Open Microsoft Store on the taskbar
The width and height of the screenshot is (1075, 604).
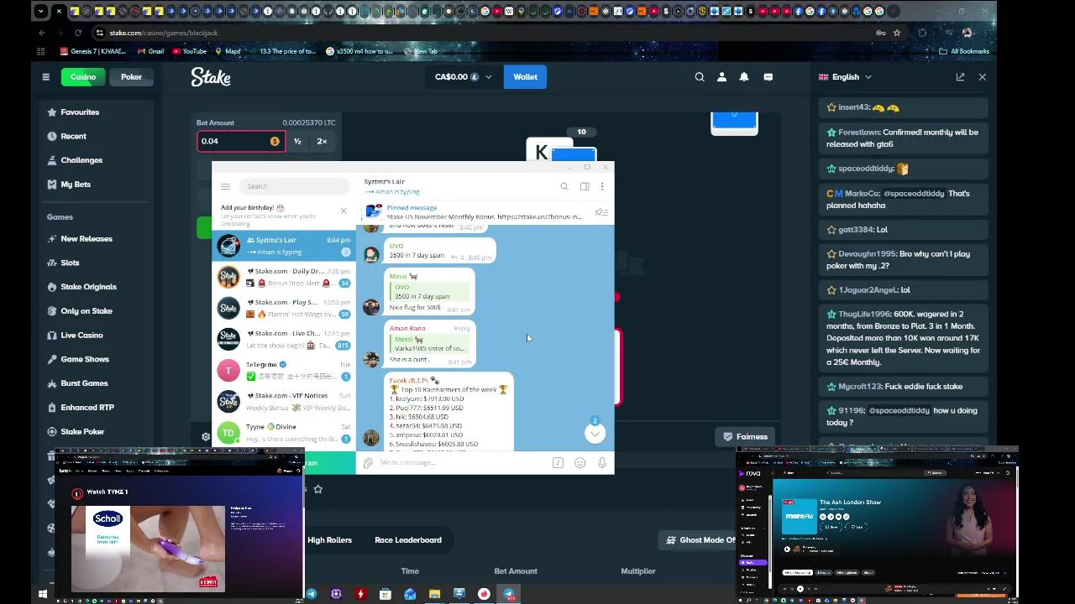coord(385,594)
